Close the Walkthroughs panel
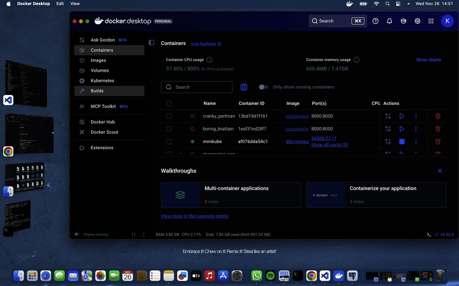 (440, 171)
